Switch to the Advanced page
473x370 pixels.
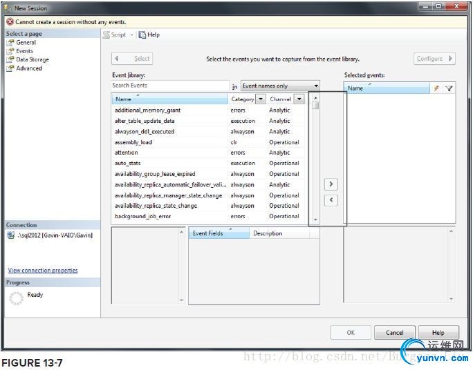click(29, 68)
